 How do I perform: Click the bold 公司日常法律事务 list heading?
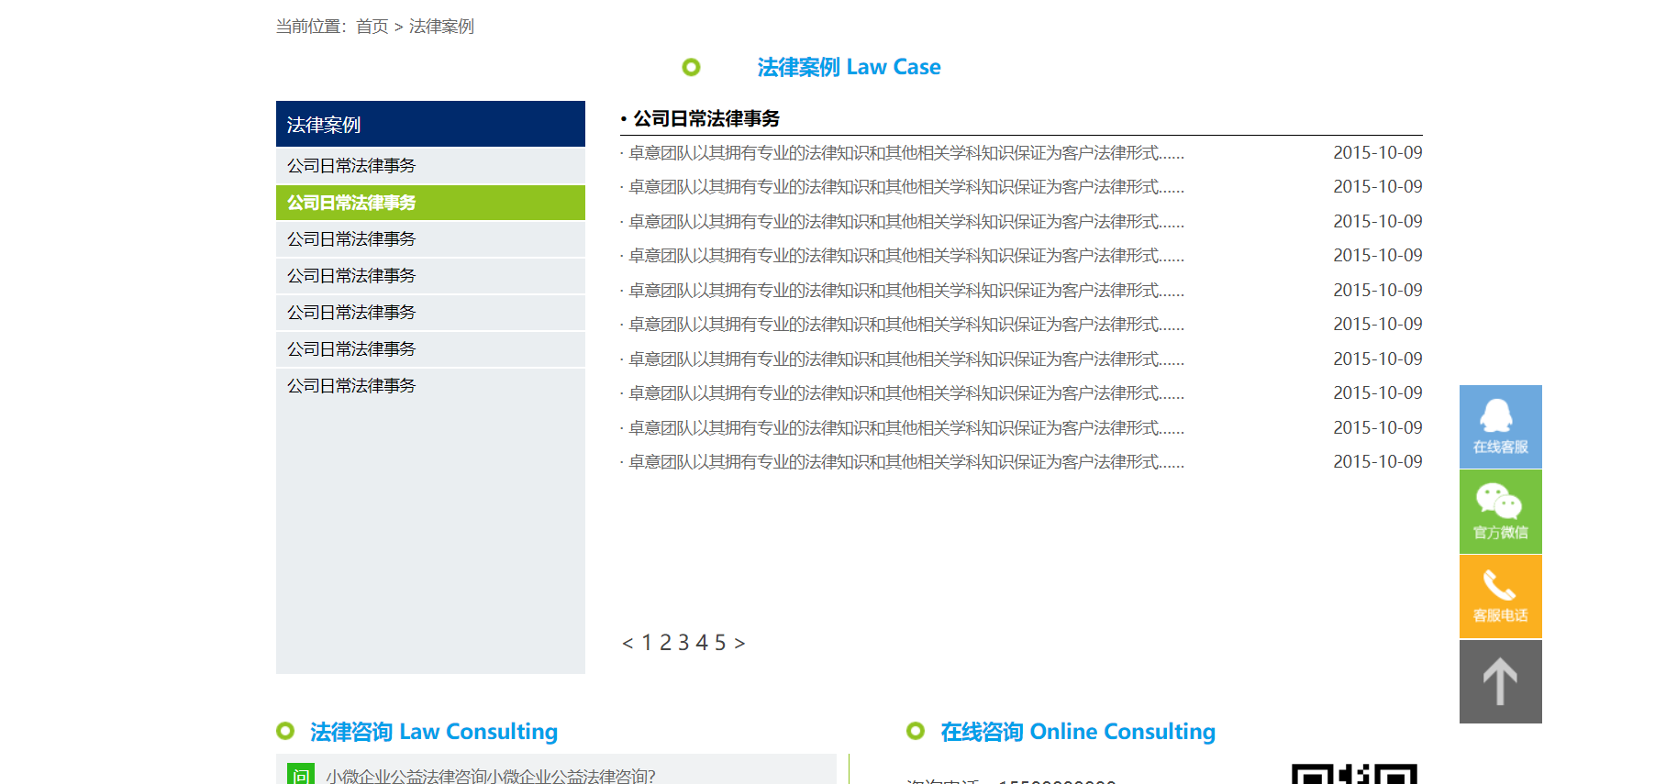click(706, 118)
